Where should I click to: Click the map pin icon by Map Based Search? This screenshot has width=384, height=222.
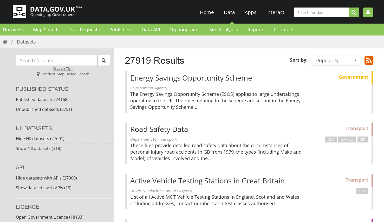[x=38, y=74]
